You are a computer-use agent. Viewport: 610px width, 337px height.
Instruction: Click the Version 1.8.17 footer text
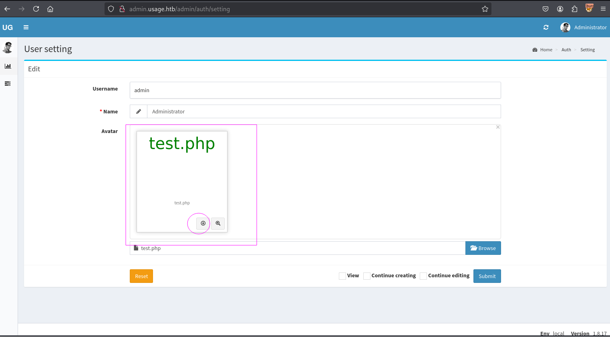pos(588,333)
